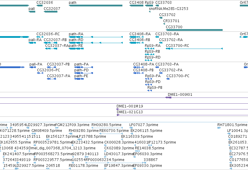Click the CG33702-PA protein label
Image resolution: width=248 pixels, height=170 pixels.
(x=171, y=70)
